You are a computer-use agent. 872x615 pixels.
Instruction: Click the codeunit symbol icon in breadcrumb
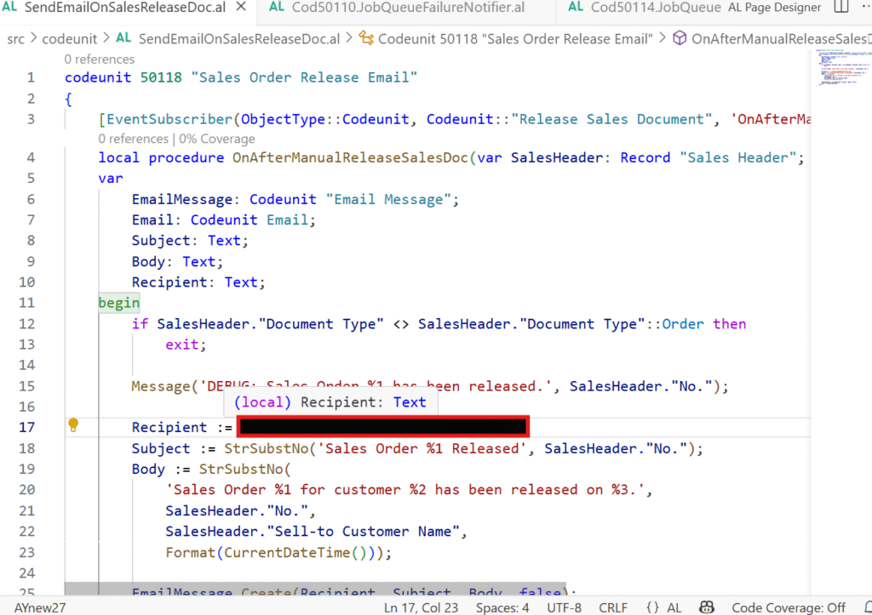(366, 39)
